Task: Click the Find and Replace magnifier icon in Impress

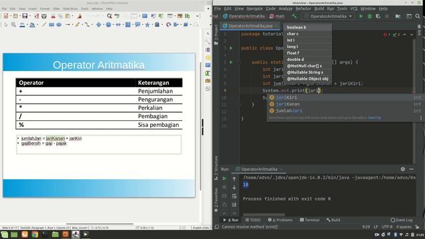Action: click(x=109, y=16)
